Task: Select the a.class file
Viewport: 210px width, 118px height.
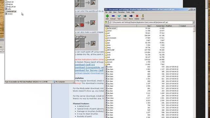Action: pos(109,67)
